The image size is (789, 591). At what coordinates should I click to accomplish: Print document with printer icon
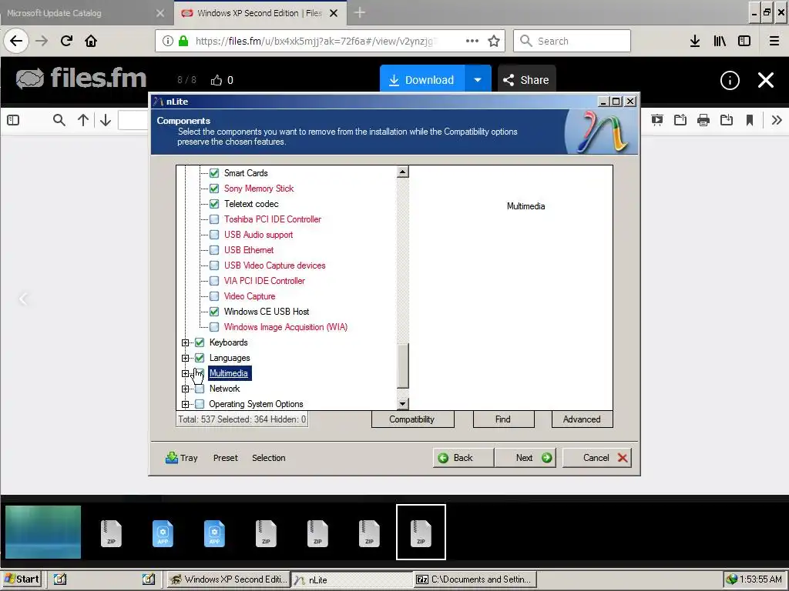(x=703, y=120)
